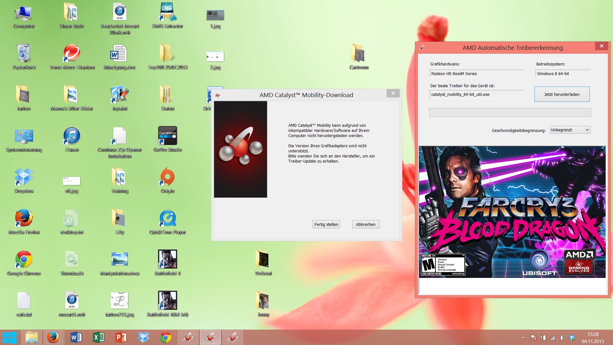Open QuickTime Player shortcut

click(167, 222)
